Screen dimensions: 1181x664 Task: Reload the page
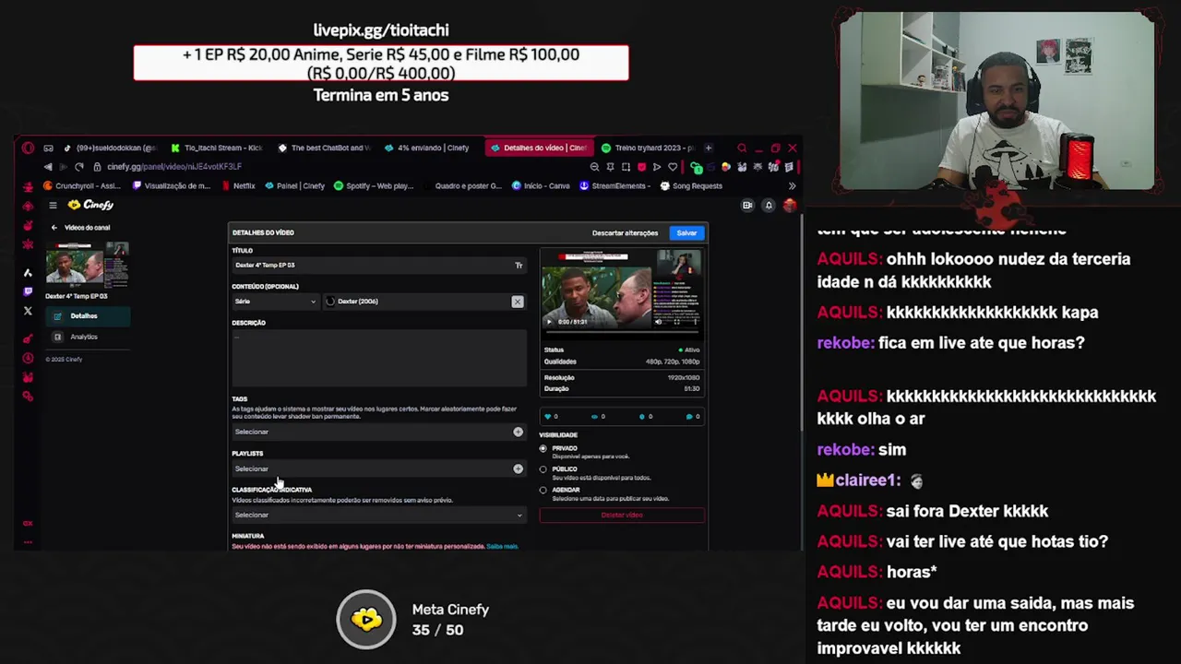click(79, 167)
